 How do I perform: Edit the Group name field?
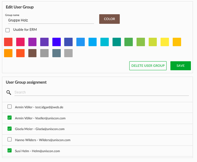(50, 20)
